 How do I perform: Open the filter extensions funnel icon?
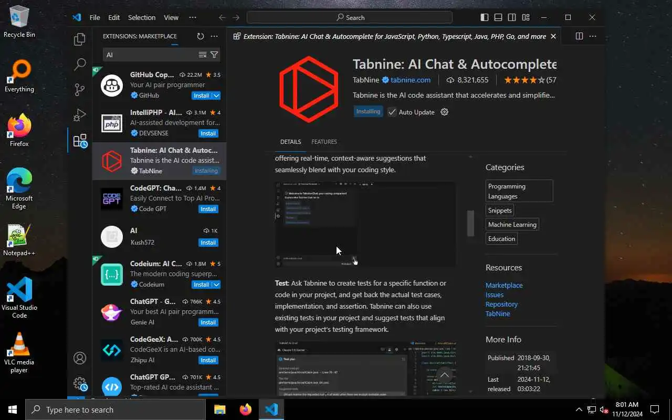214,55
